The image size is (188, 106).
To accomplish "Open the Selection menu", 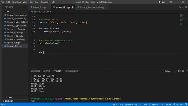I will (16, 2).
